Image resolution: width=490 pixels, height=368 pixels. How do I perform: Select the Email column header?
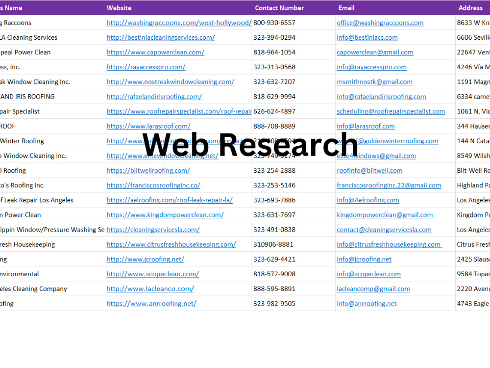346,8
